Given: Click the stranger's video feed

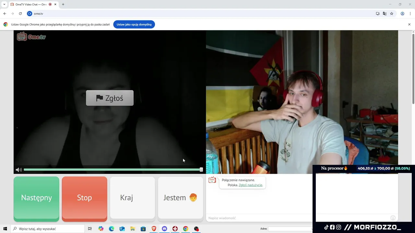Looking at the screenshot, I should tap(110, 102).
